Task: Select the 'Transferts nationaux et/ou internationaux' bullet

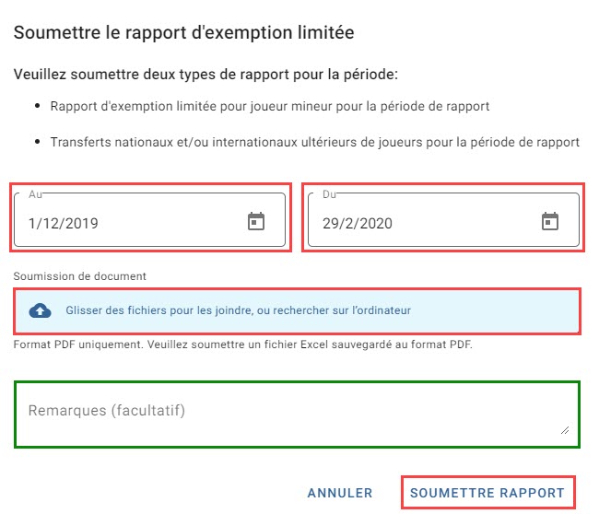Action: pyautogui.click(x=315, y=142)
